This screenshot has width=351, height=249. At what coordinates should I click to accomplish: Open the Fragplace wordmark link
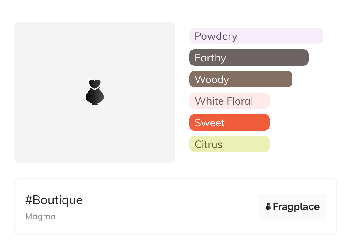tap(296, 207)
